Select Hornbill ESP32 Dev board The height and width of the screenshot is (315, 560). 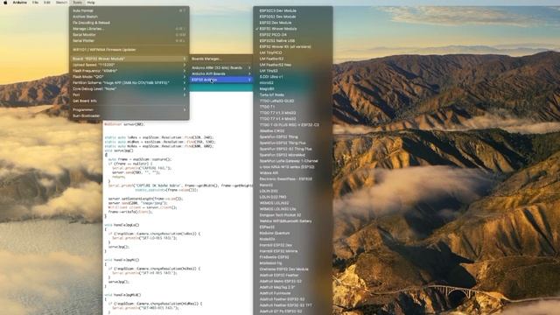point(293,245)
